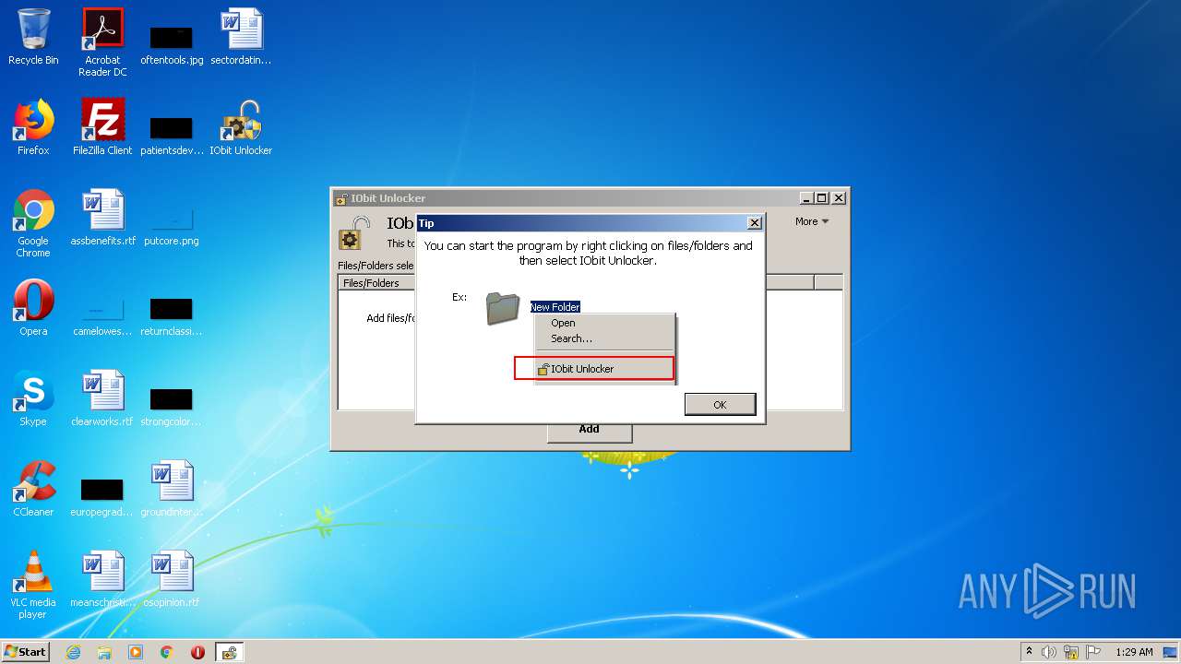
Task: Select the camelowes file icon
Action: [x=102, y=314]
